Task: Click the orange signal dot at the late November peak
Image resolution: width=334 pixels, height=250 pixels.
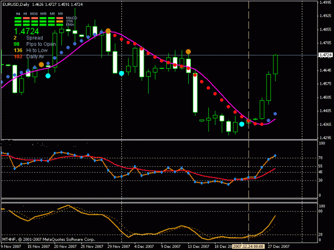Action: click(x=108, y=31)
